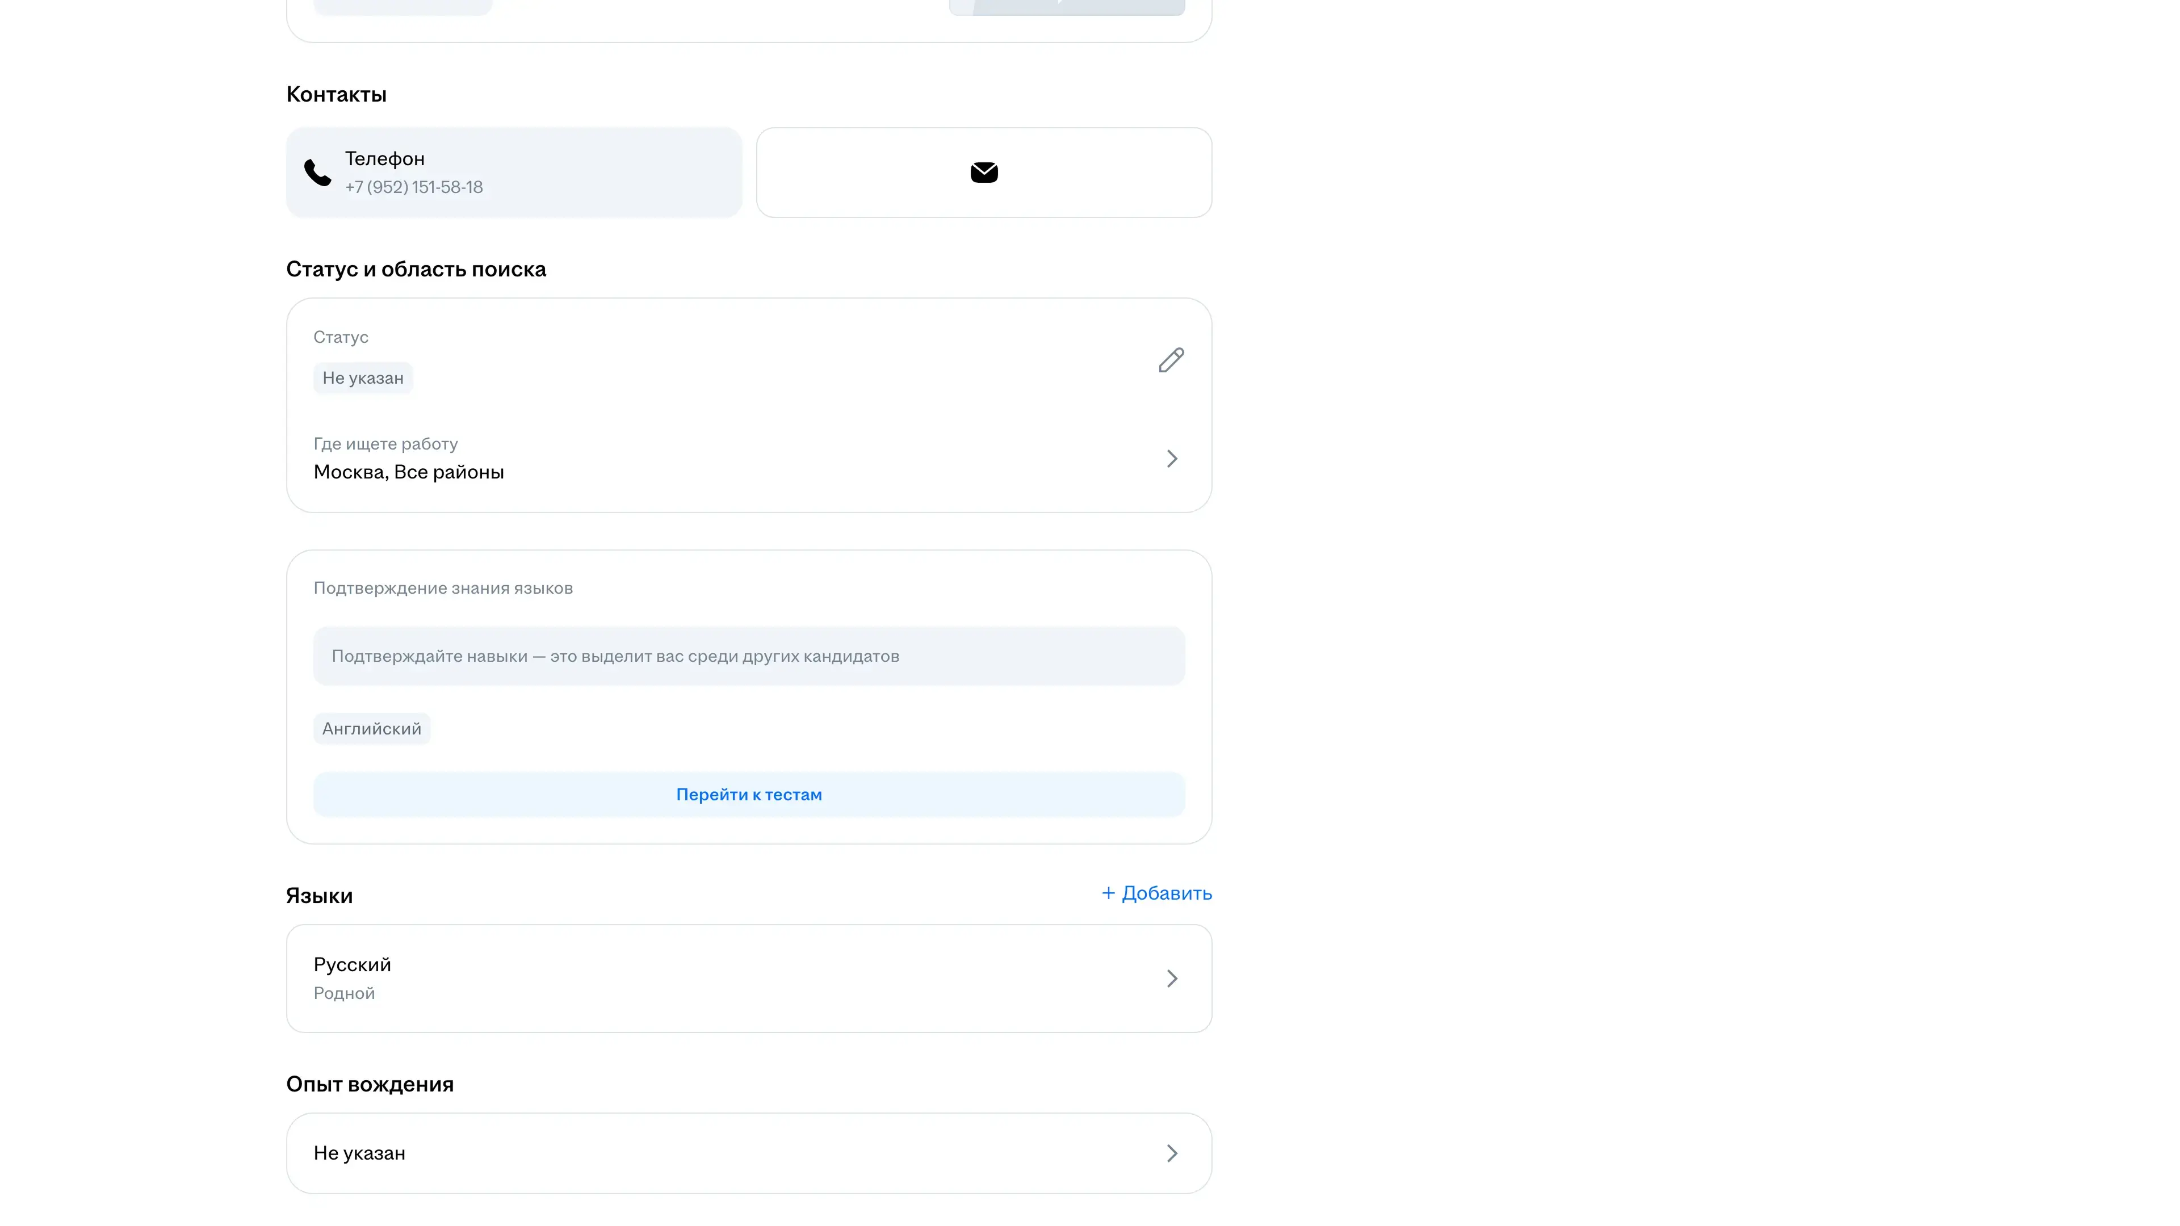Click the email envelope icon
The height and width of the screenshot is (1226, 2180).
point(983,173)
